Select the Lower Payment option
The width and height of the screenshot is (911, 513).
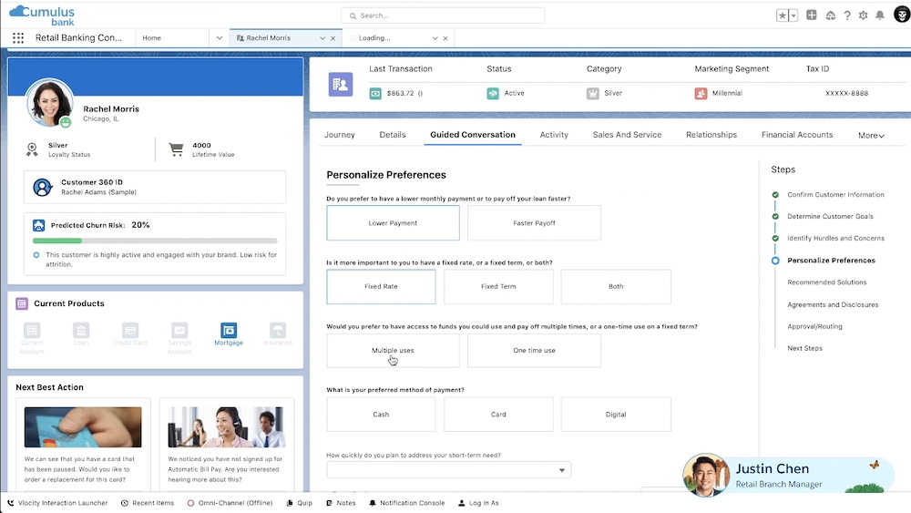coord(393,223)
